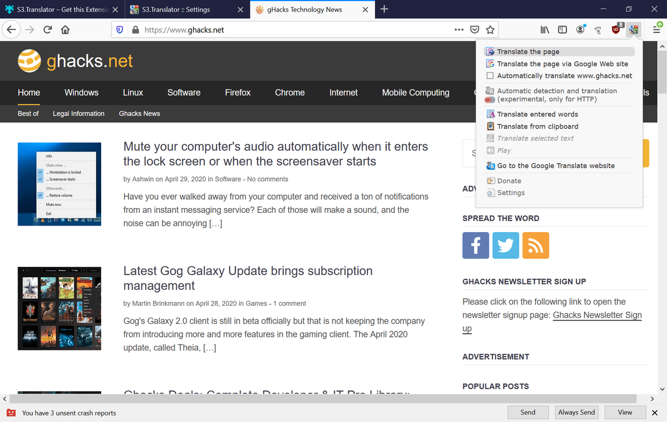Select Translate the page menu entry
This screenshot has width=667, height=422.
[559, 52]
